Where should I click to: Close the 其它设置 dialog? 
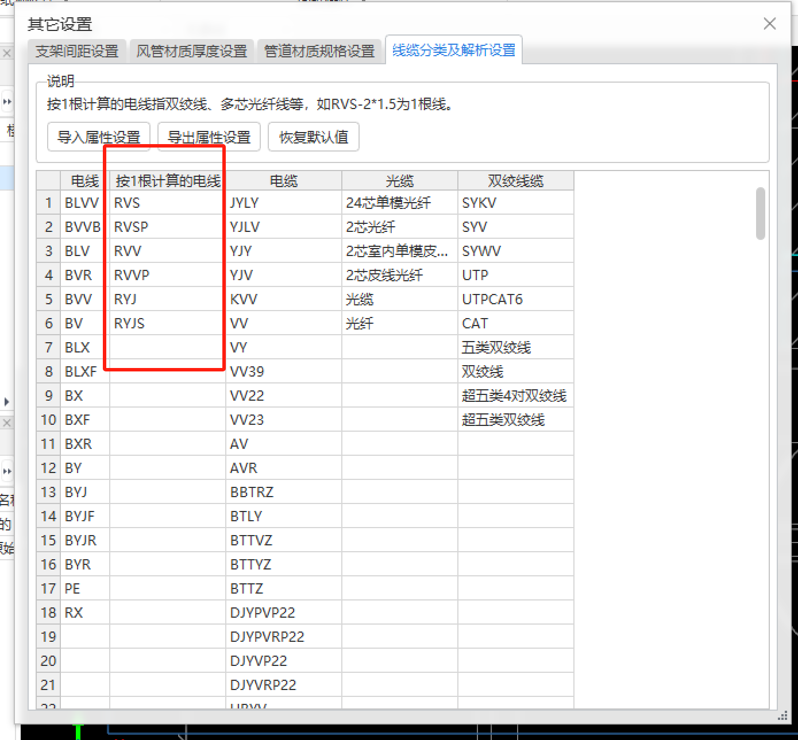point(770,24)
